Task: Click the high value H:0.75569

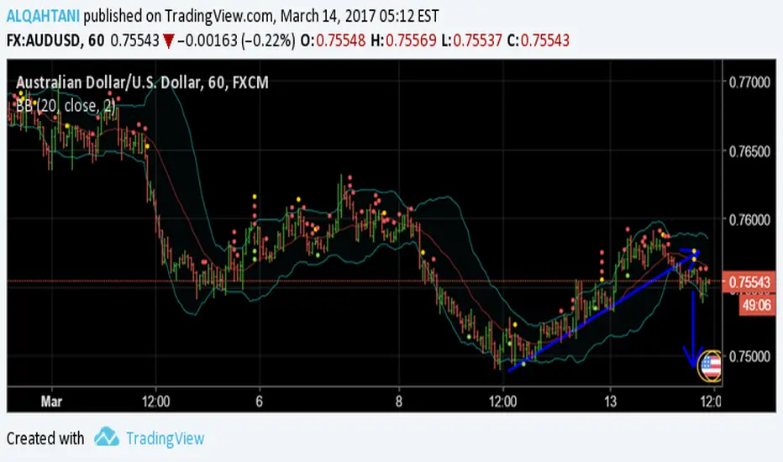Action: click(x=403, y=40)
